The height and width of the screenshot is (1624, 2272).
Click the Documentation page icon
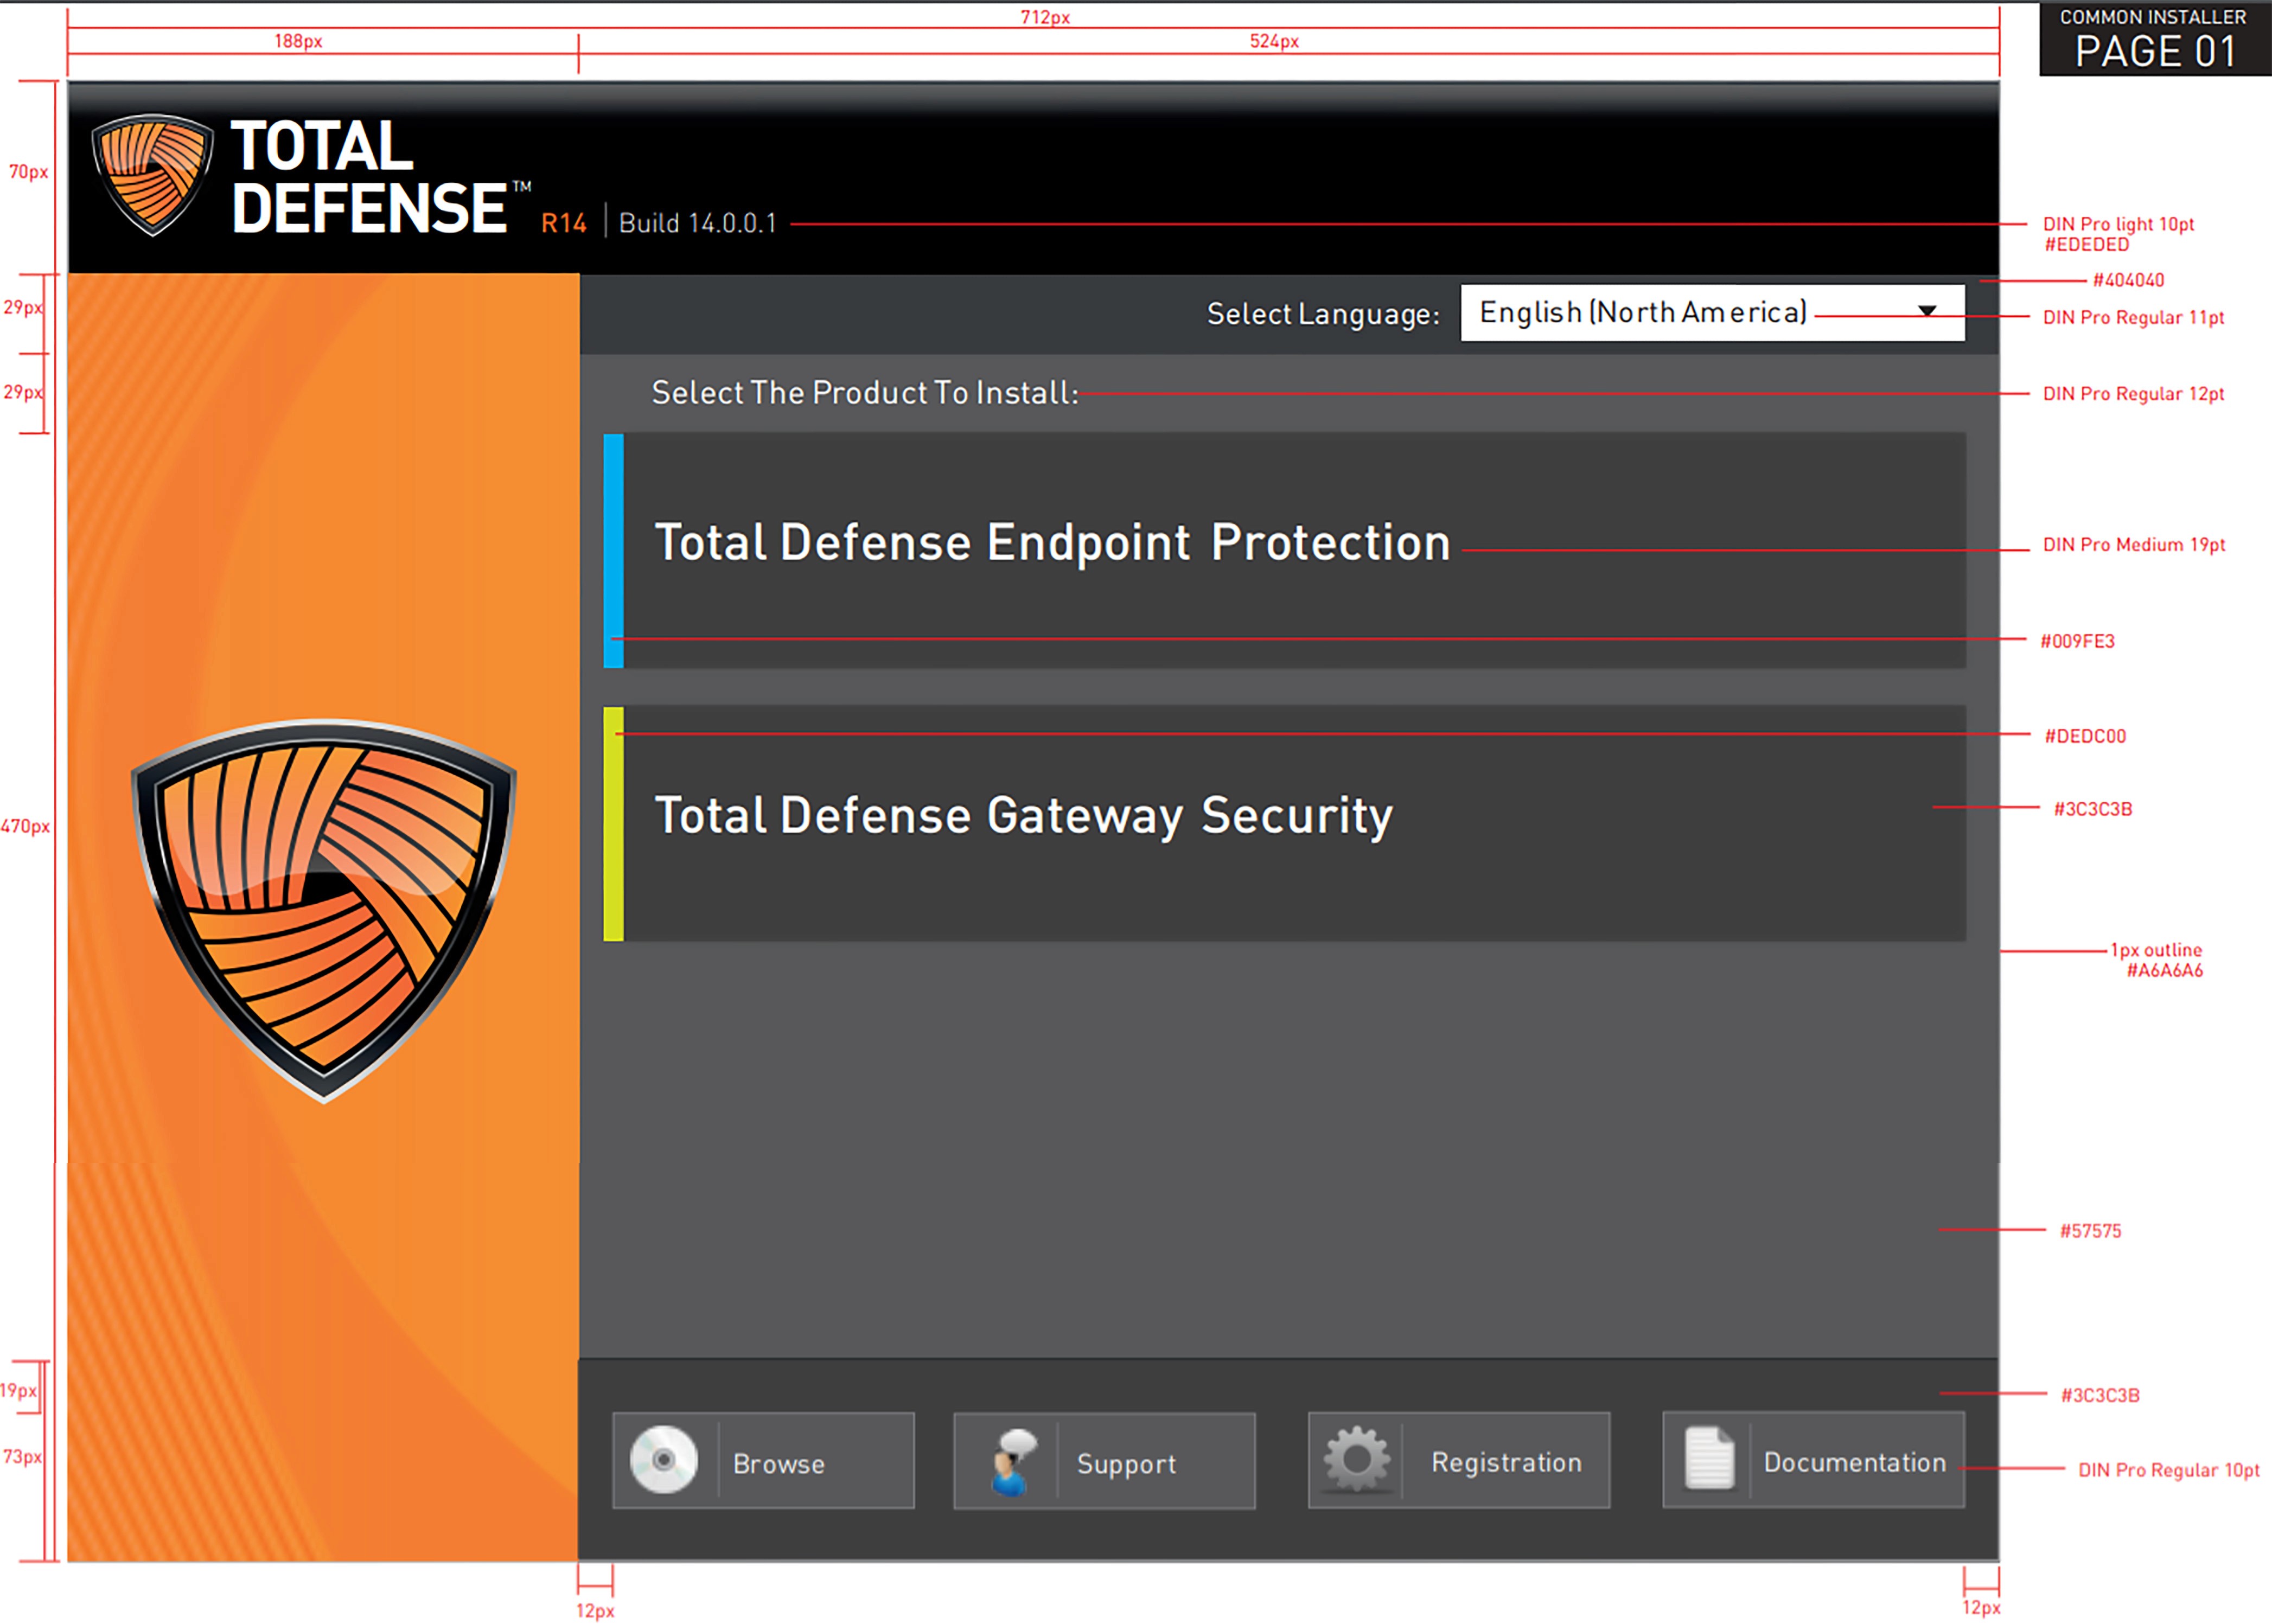click(1709, 1459)
